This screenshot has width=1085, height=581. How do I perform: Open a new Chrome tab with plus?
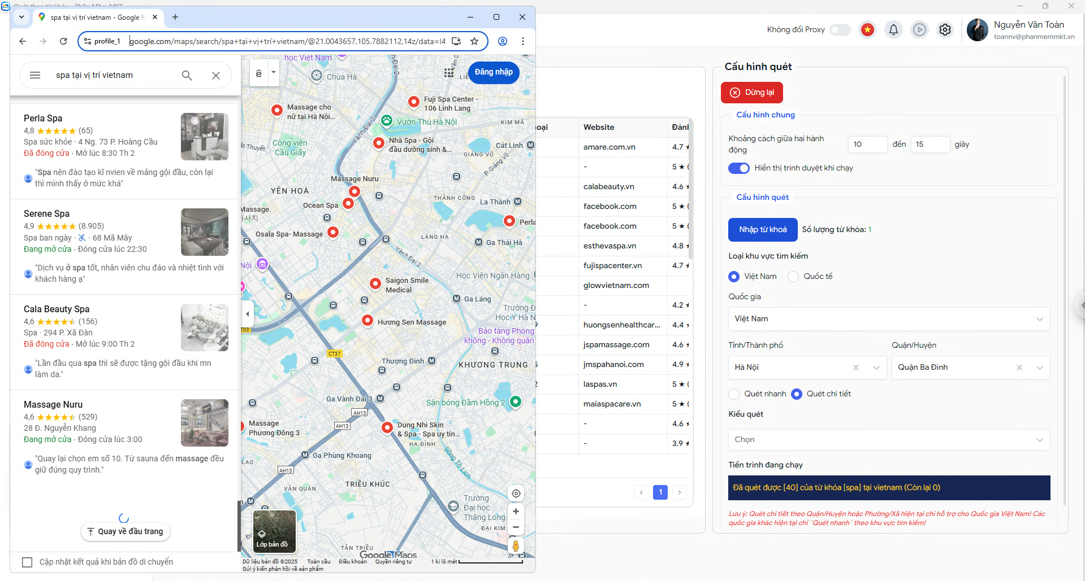point(175,17)
